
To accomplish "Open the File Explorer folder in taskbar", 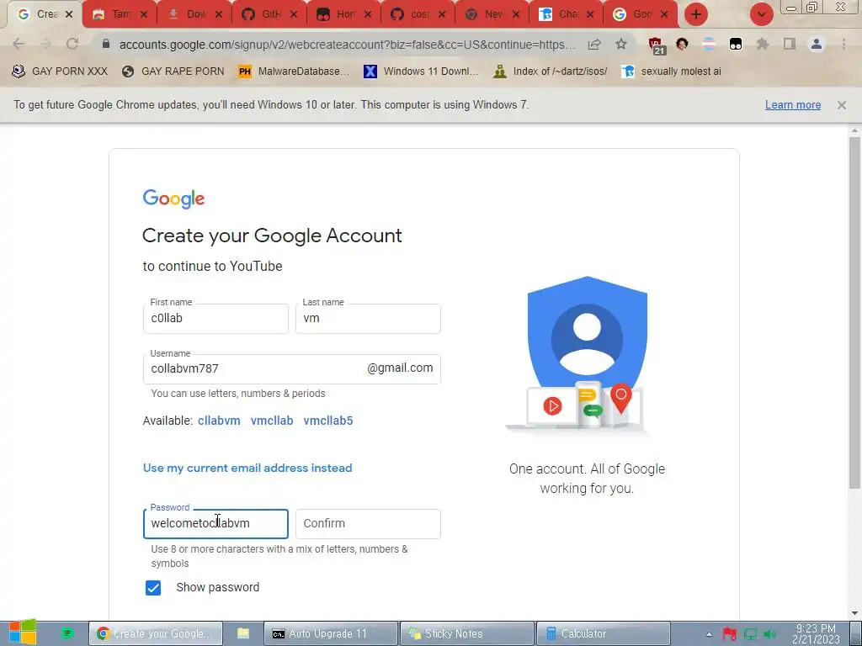I will click(243, 633).
